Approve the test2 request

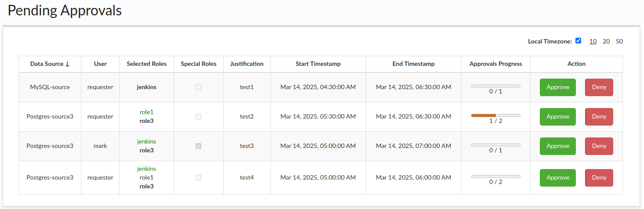point(558,117)
